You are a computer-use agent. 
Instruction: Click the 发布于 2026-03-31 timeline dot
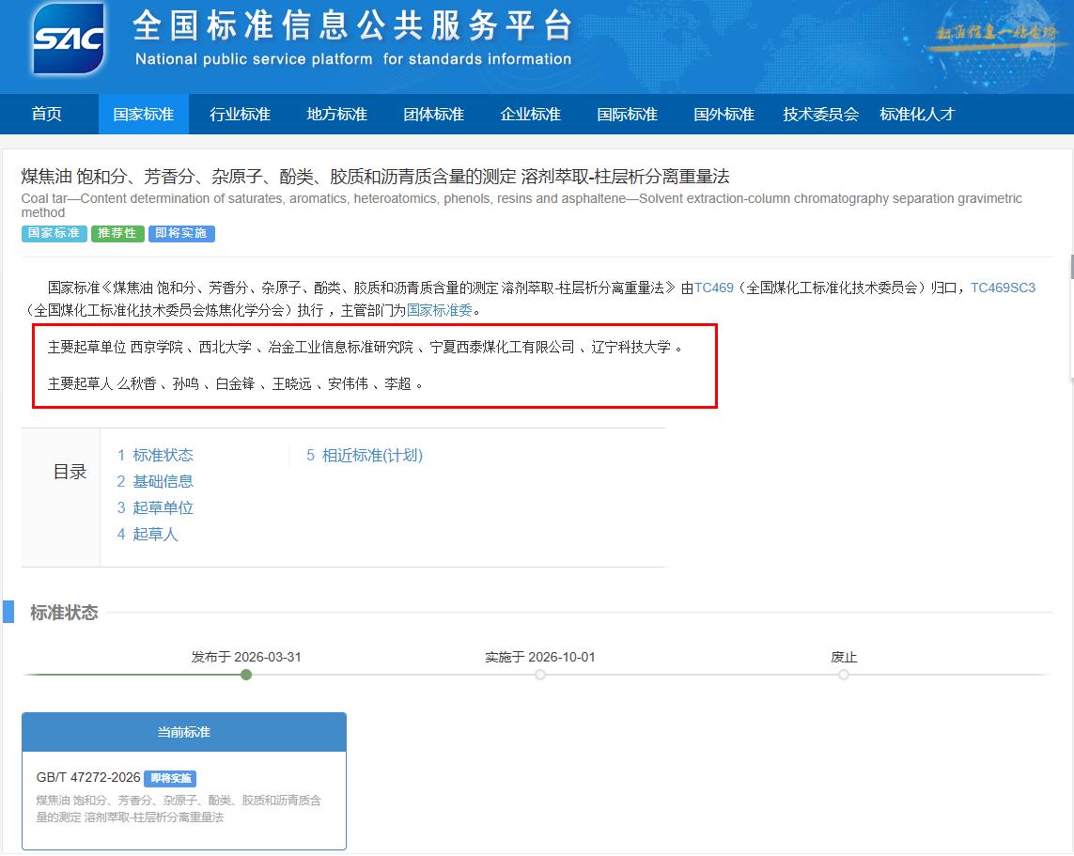tap(246, 675)
